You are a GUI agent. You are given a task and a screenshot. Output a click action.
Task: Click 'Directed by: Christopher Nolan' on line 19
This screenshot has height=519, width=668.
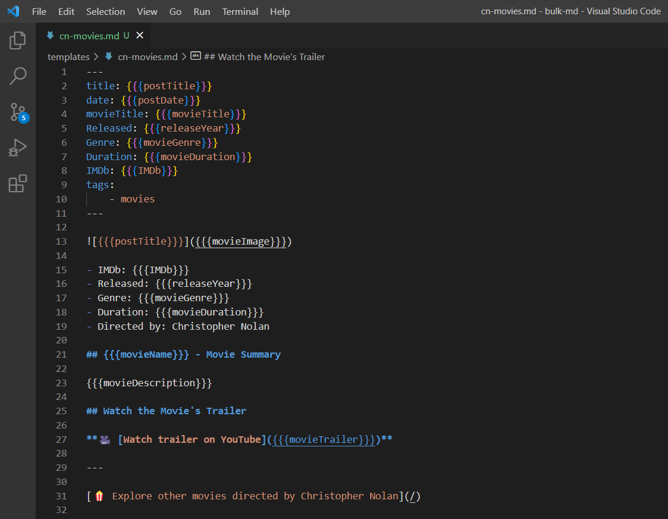183,326
